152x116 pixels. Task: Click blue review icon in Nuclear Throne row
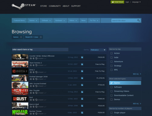(82, 113)
